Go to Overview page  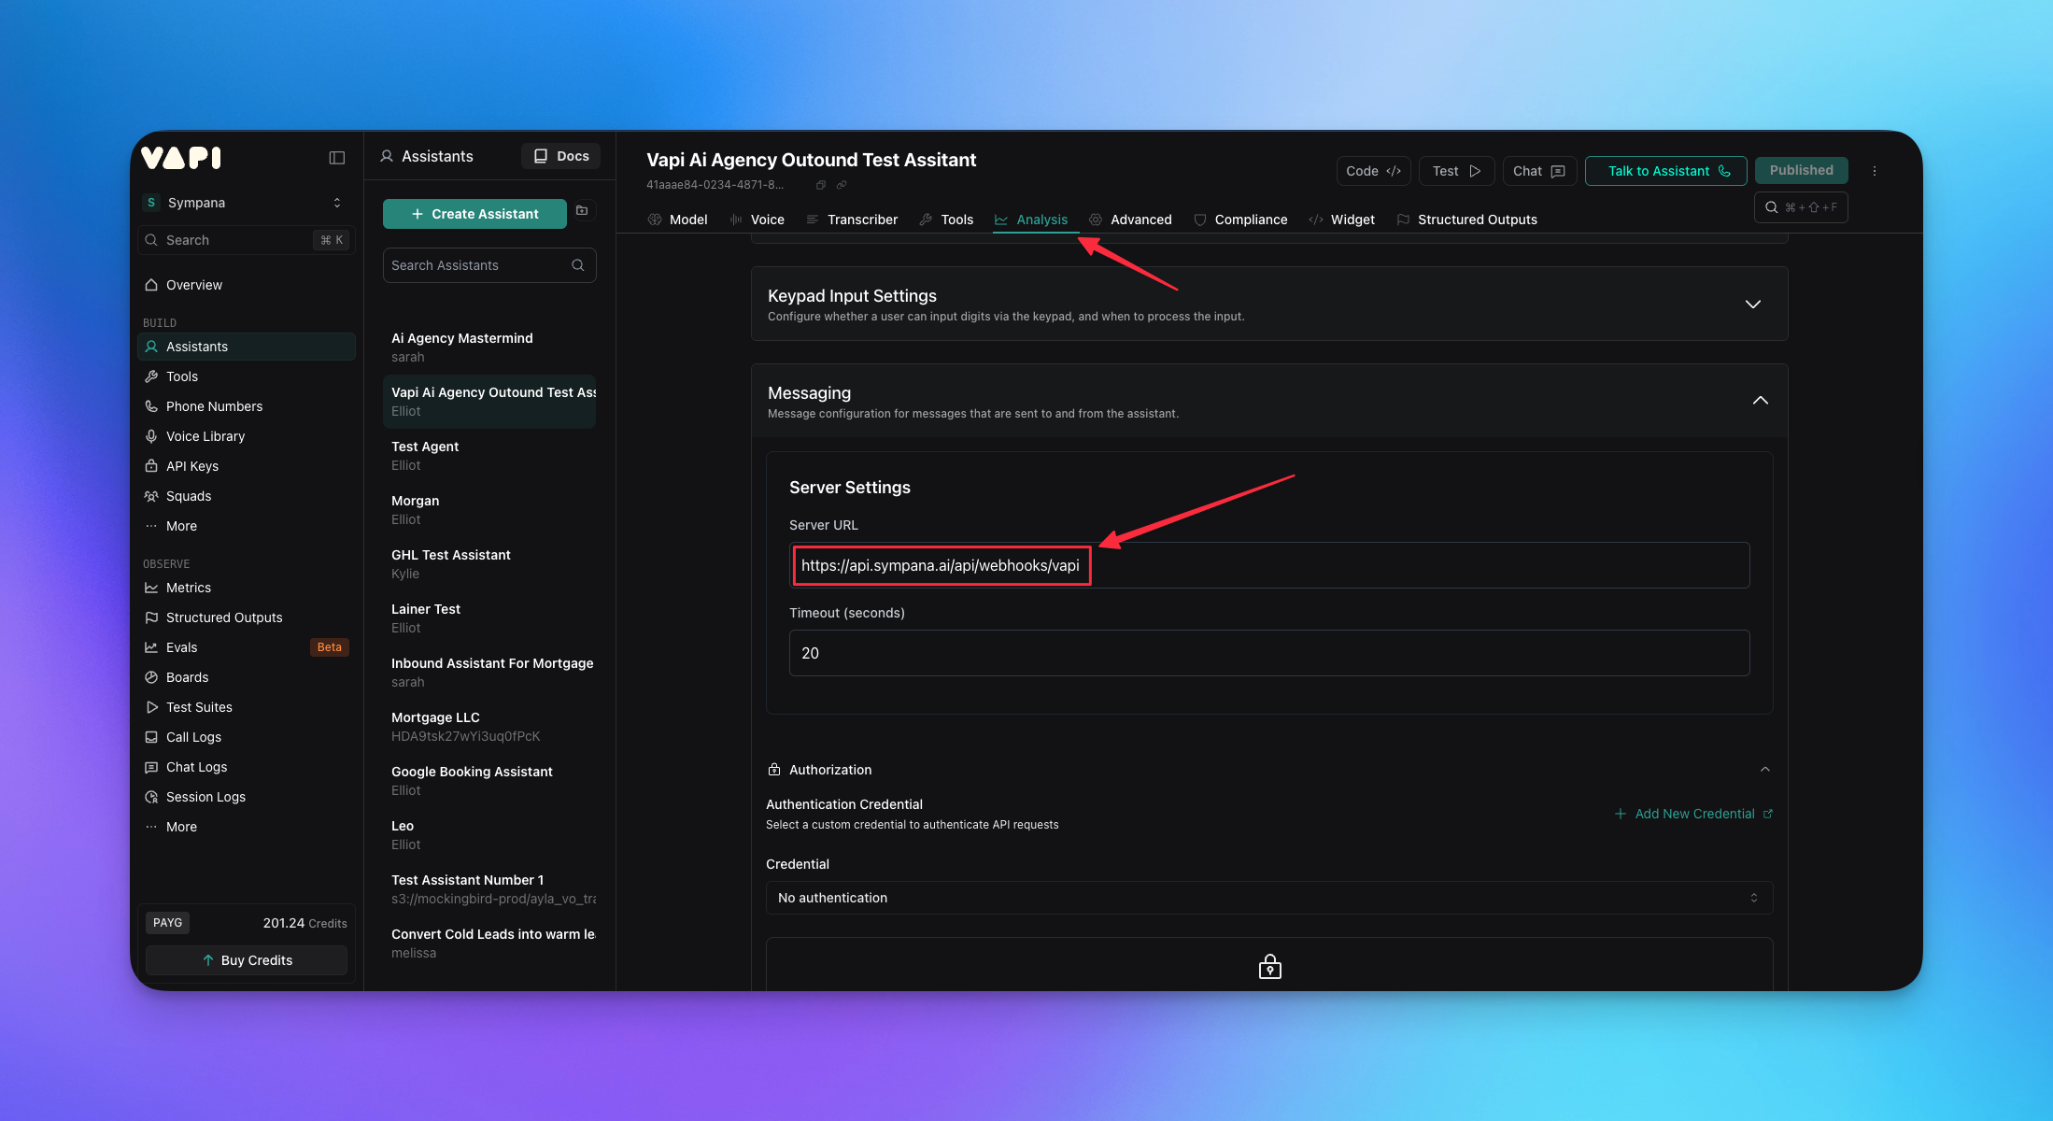click(247, 285)
